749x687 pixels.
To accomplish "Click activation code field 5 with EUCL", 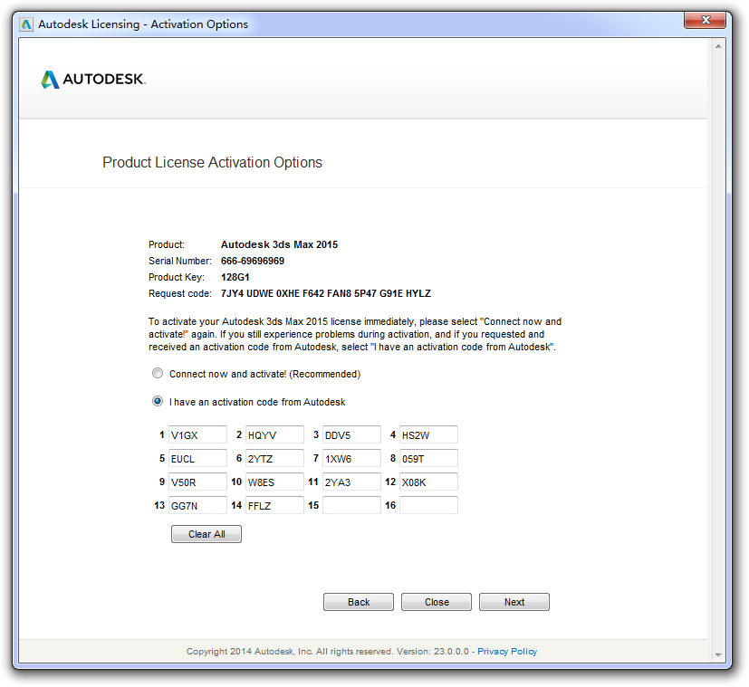I will [x=197, y=458].
